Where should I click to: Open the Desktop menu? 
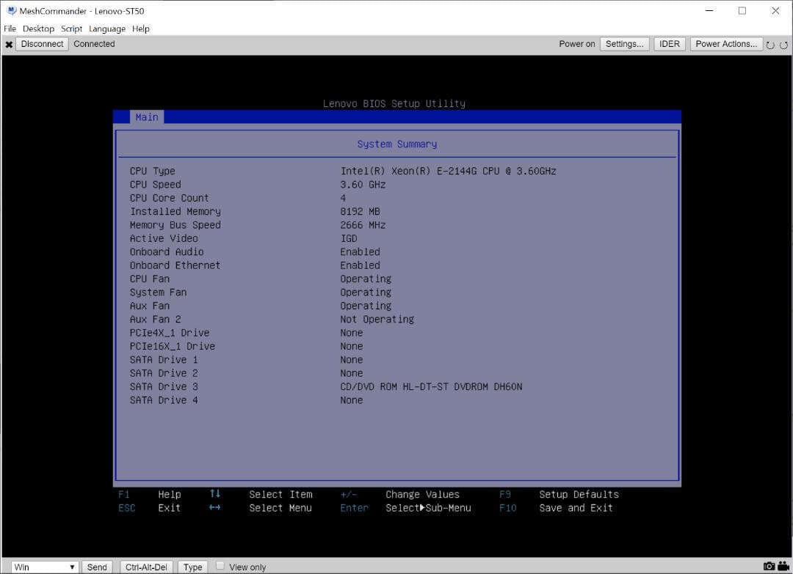tap(38, 29)
